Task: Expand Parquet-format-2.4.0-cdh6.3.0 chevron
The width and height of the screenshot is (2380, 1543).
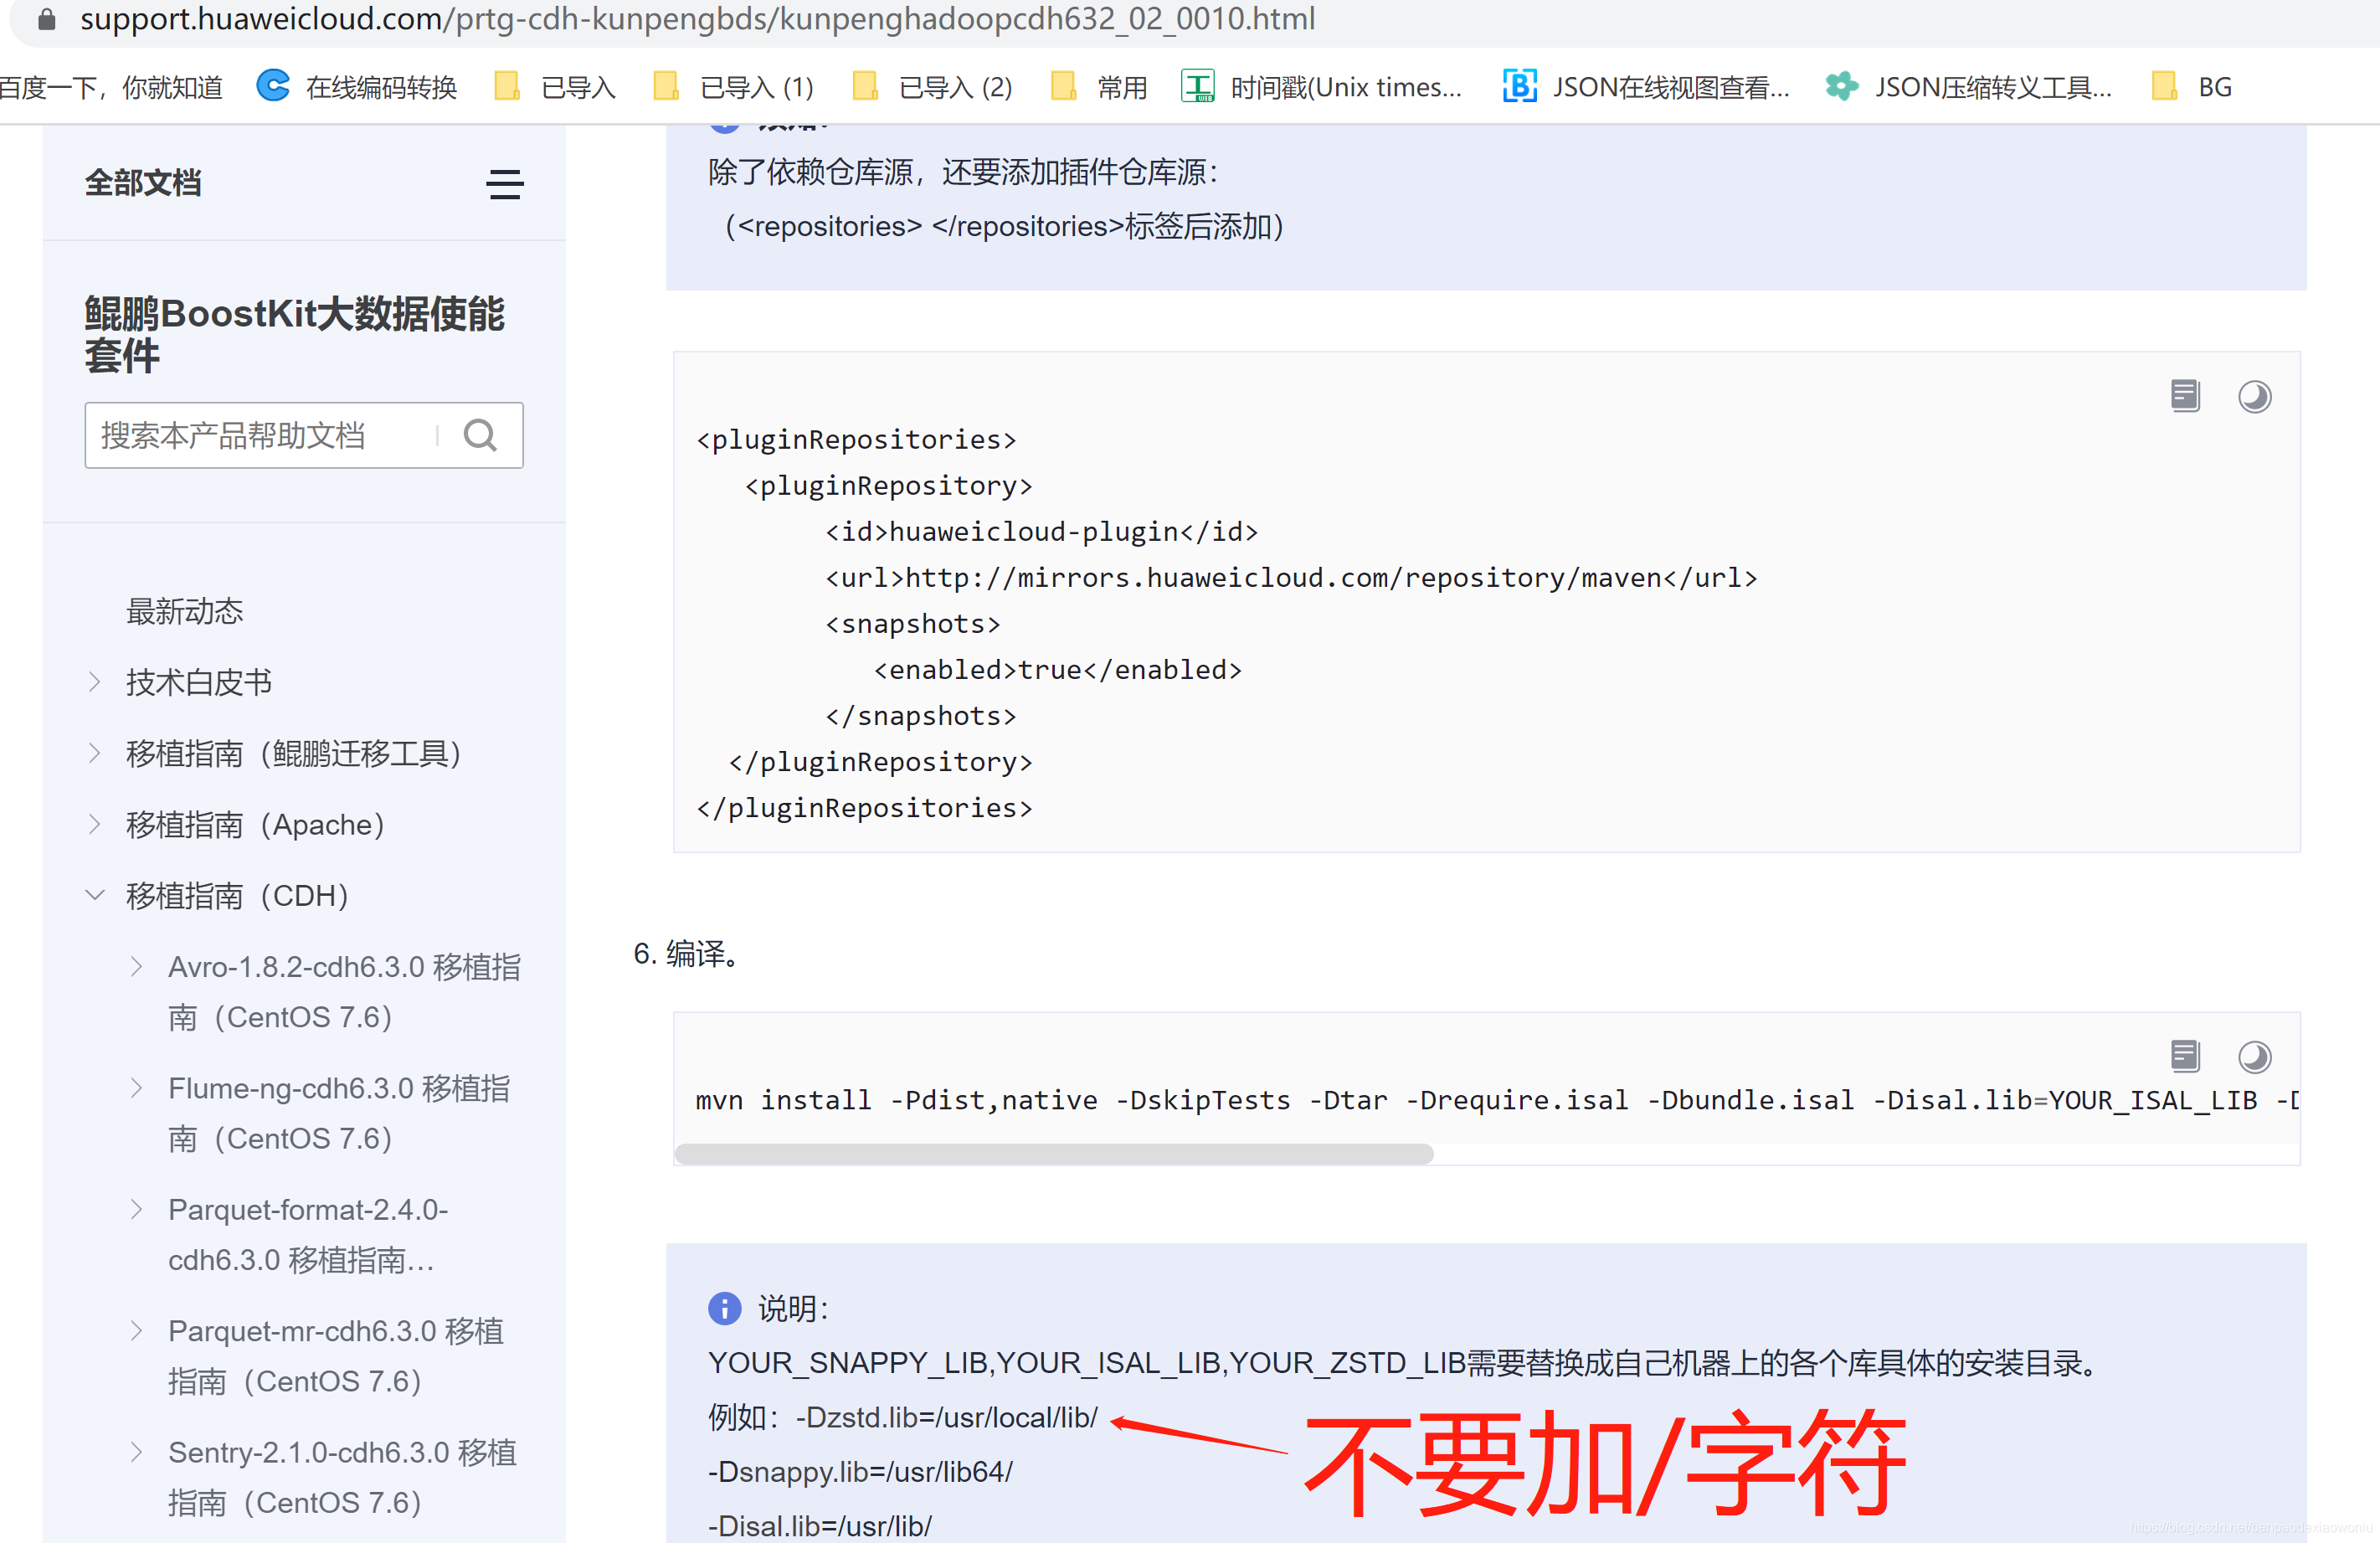Action: [x=137, y=1209]
